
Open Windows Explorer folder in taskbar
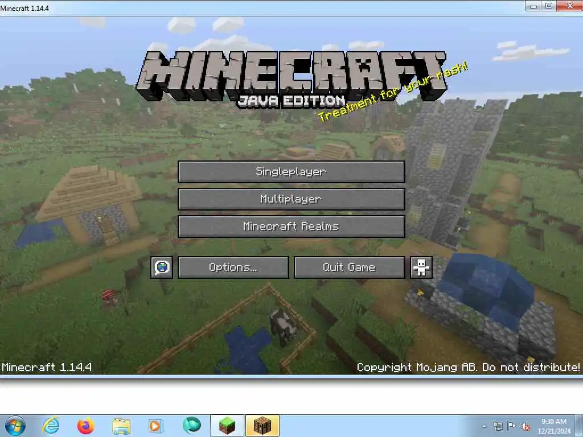(x=121, y=426)
